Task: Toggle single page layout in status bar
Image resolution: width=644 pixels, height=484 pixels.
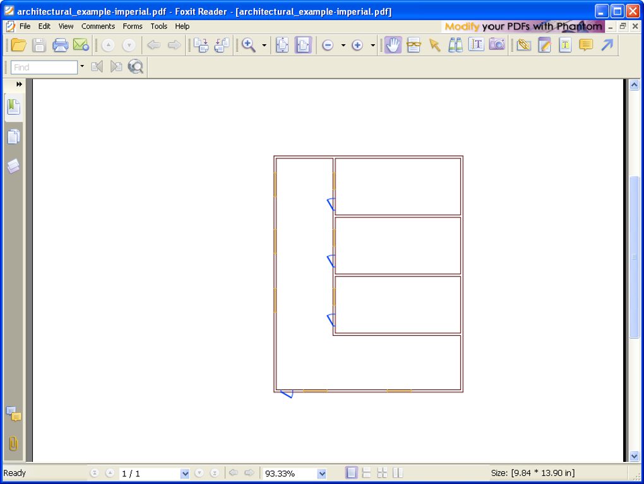Action: point(352,473)
